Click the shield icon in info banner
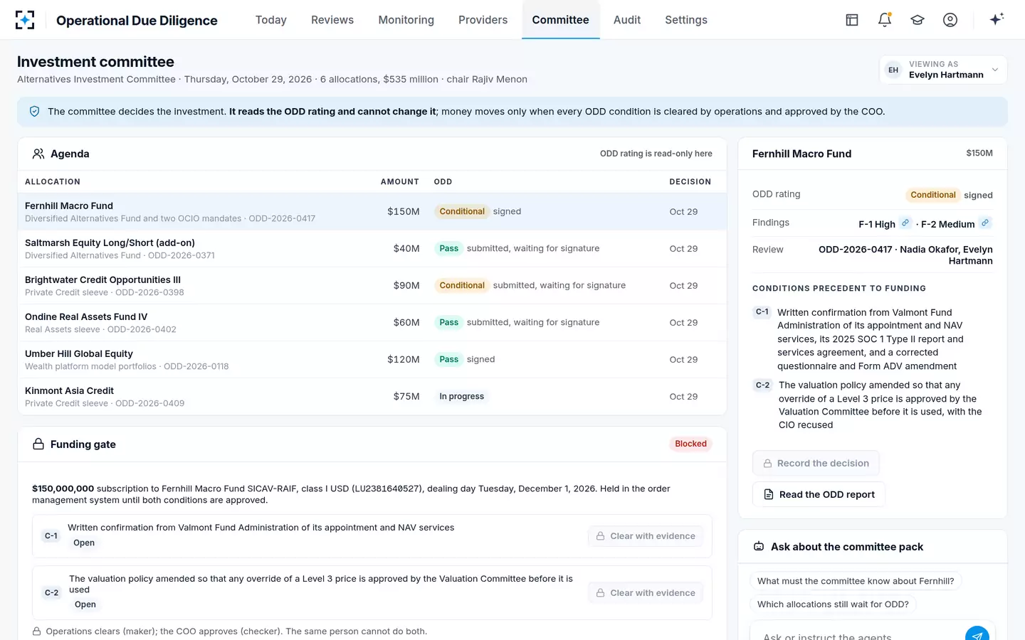This screenshot has height=640, width=1025. point(34,112)
